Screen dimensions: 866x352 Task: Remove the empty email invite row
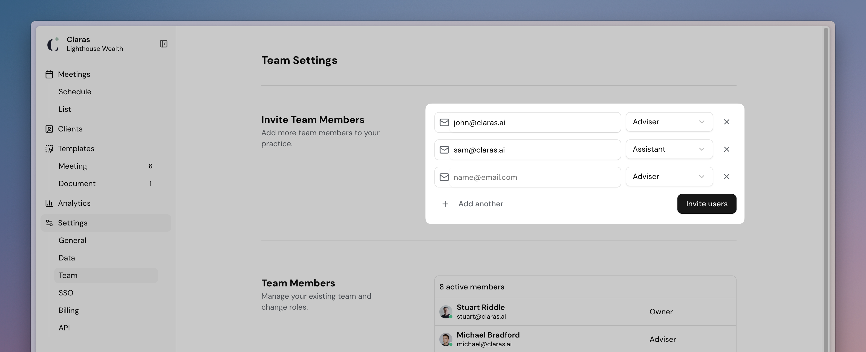click(726, 177)
